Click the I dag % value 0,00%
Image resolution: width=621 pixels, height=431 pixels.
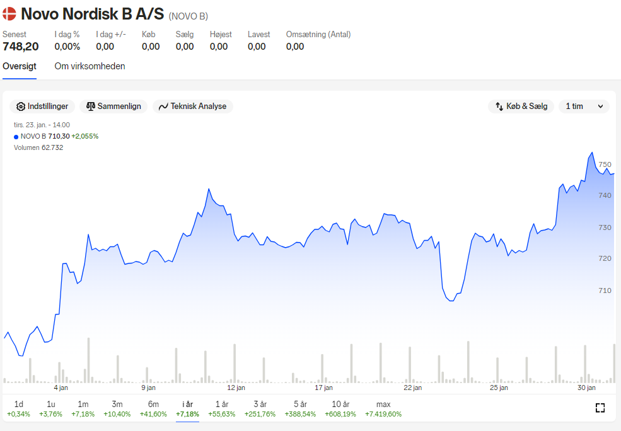[x=67, y=47]
